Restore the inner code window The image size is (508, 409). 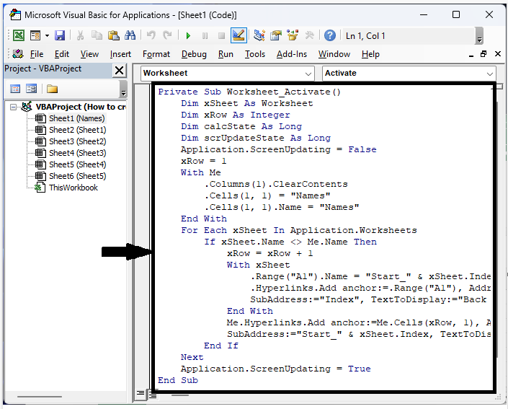click(x=484, y=54)
